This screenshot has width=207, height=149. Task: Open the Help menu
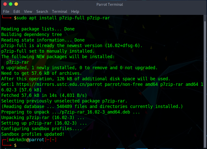point(75,11)
